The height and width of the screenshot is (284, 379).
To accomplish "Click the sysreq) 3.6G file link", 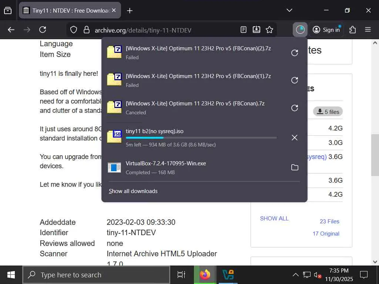I will tap(317, 157).
